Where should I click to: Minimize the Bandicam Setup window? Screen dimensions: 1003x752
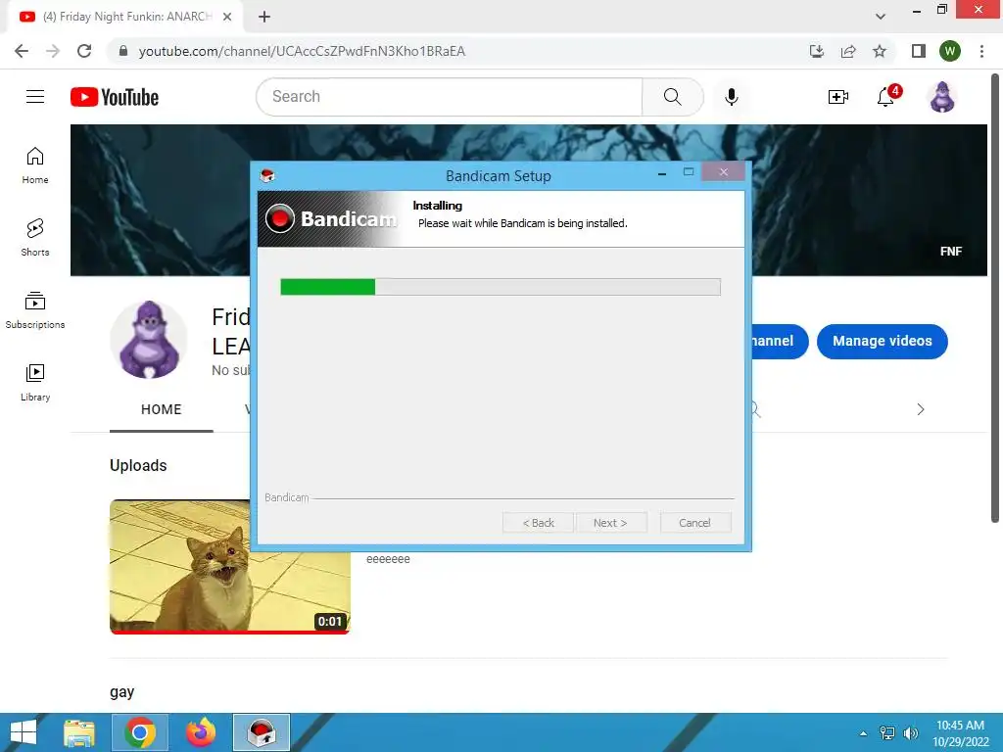tap(662, 173)
